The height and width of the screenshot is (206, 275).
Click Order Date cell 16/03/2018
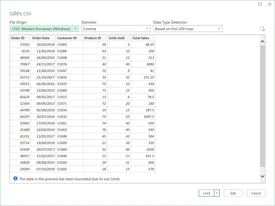pos(43,45)
